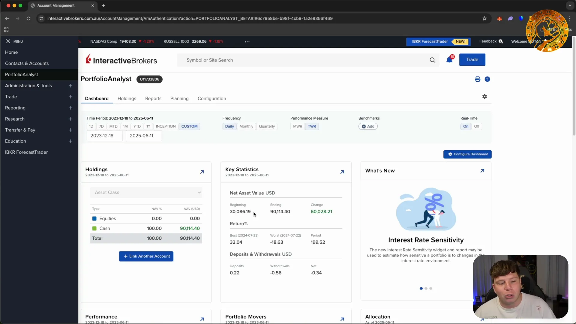
Task: Click the green Cash color swatch
Action: tap(94, 229)
